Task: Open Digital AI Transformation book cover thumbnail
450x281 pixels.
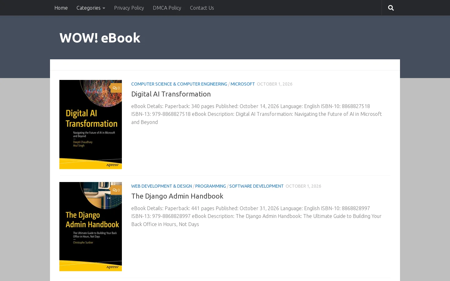Action: 91,125
